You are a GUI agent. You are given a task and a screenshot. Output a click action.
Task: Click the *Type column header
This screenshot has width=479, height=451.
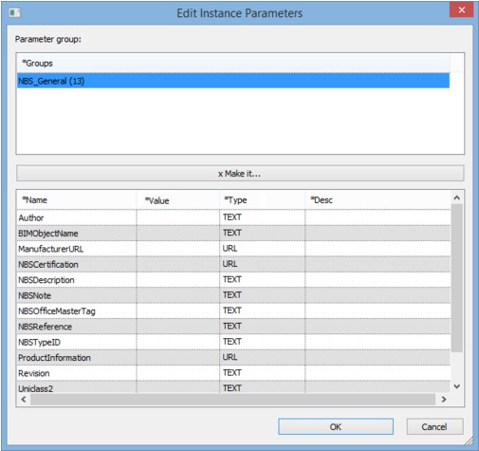coord(262,200)
